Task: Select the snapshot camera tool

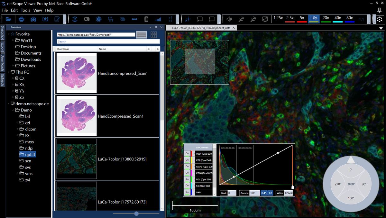Action: click(x=33, y=19)
